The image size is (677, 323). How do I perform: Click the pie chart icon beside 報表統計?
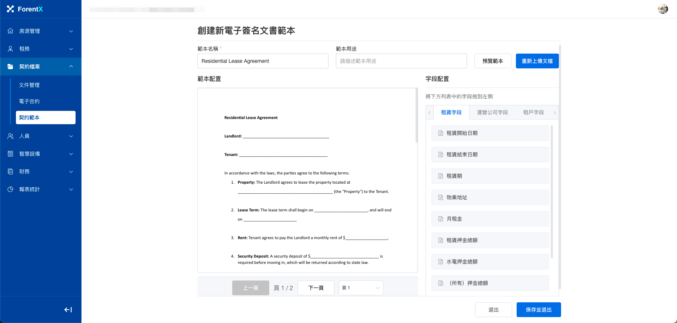click(x=10, y=189)
